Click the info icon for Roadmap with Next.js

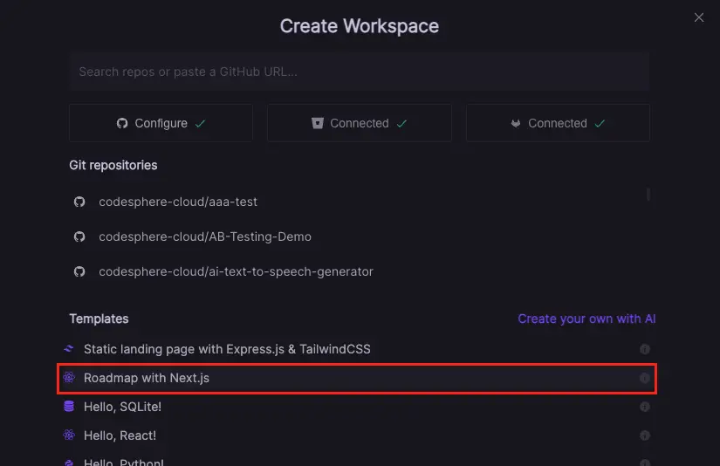click(644, 378)
